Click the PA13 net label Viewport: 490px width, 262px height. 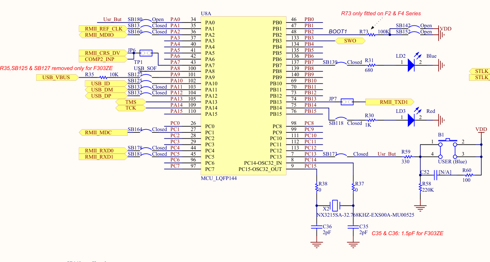click(x=176, y=99)
